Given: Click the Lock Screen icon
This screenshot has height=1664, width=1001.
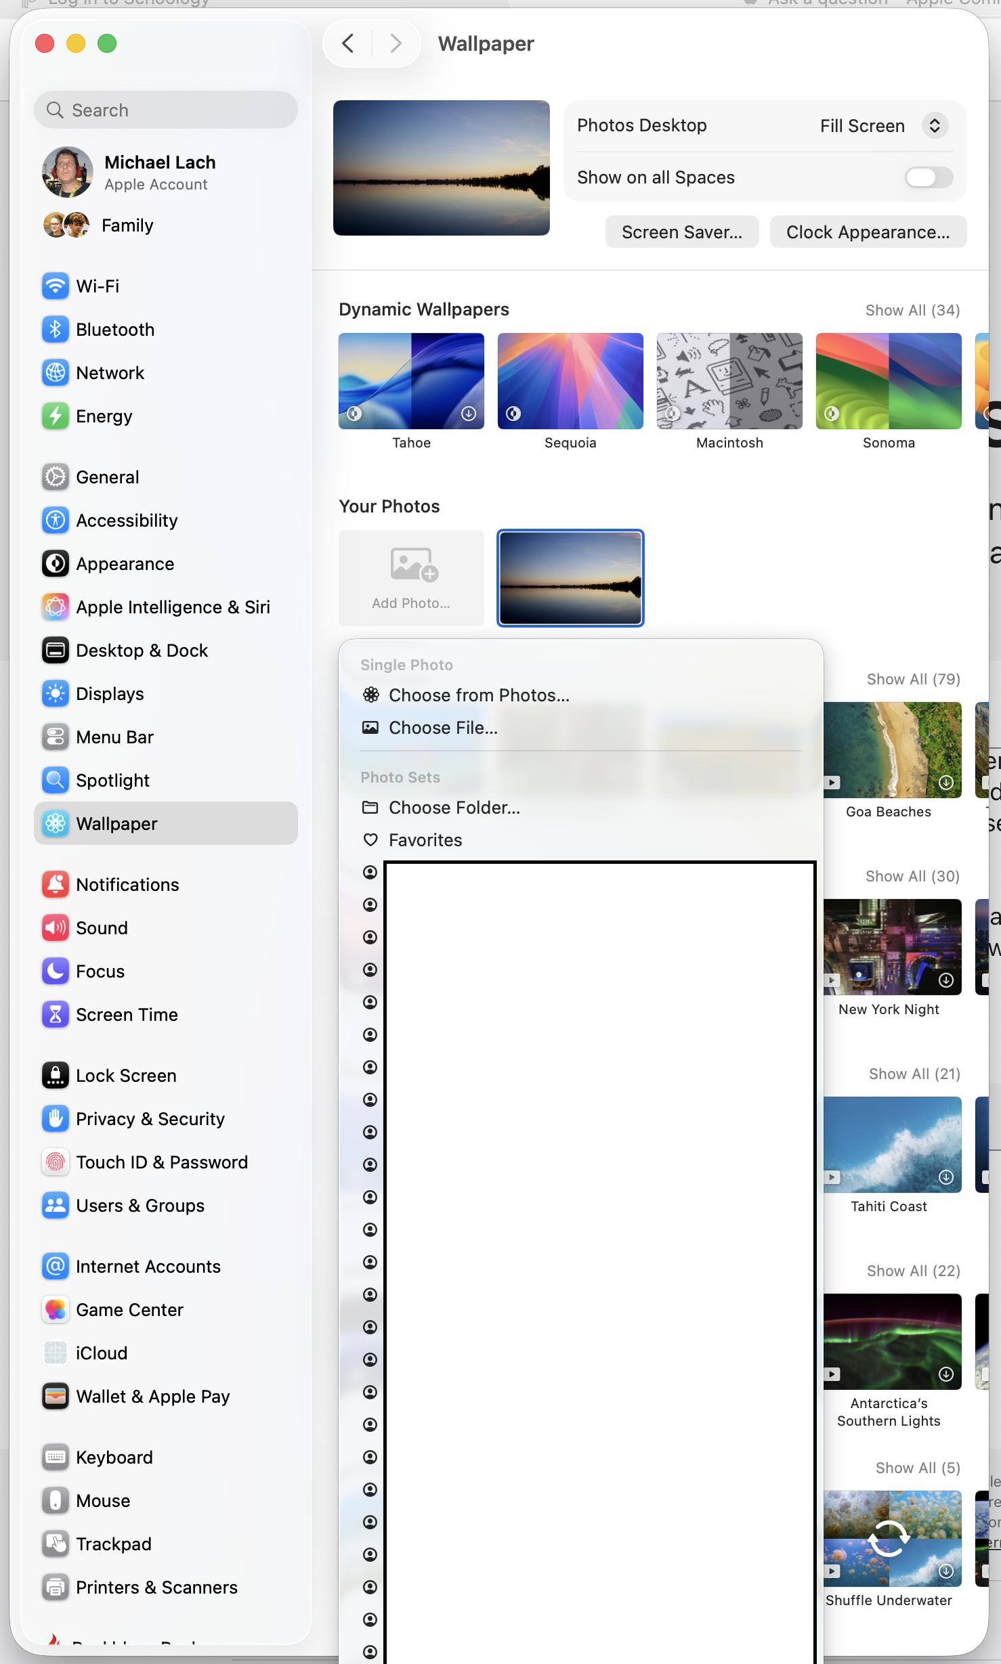Looking at the screenshot, I should pyautogui.click(x=56, y=1076).
